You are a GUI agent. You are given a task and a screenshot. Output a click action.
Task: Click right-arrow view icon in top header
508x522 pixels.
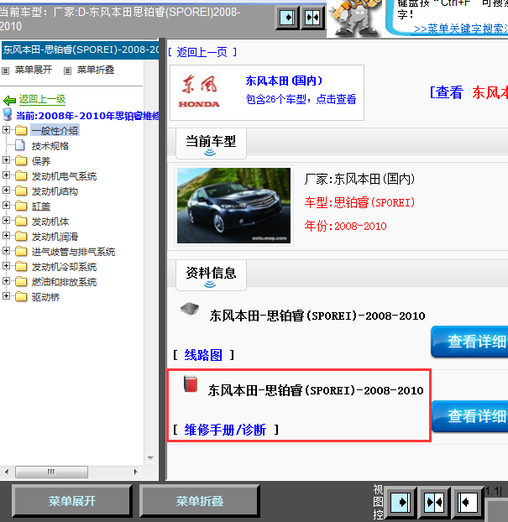[287, 17]
